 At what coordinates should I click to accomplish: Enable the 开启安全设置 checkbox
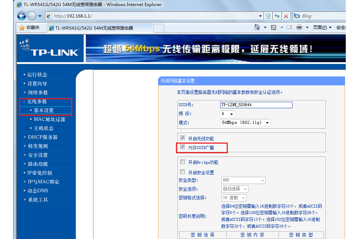point(182,172)
